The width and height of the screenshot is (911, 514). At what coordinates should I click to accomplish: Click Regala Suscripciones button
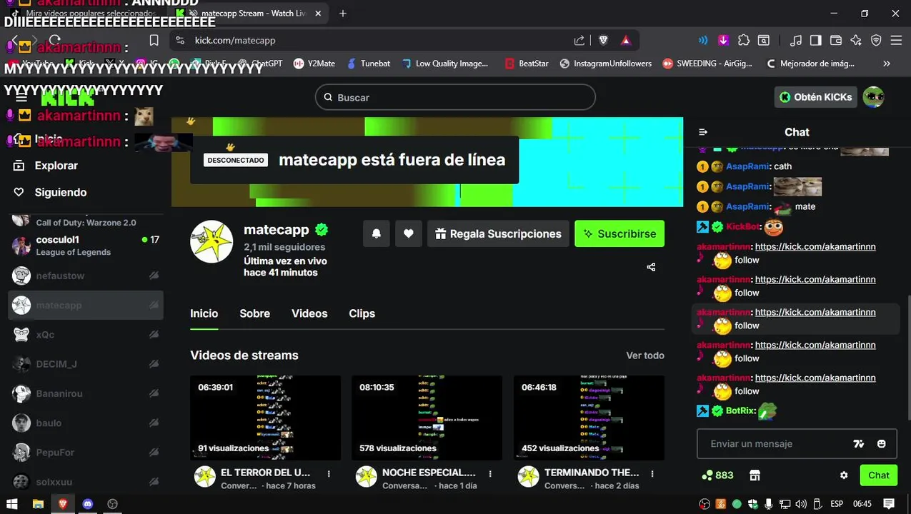tap(498, 233)
